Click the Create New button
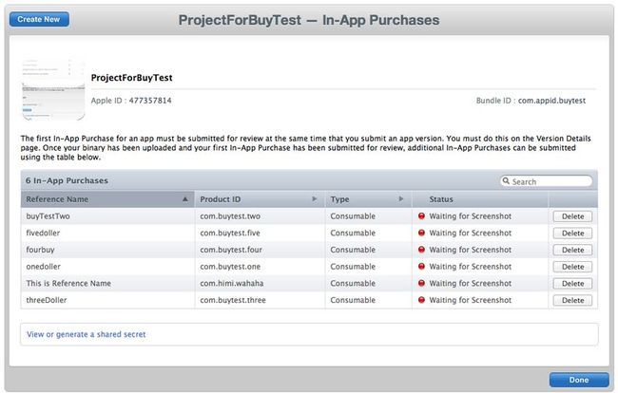 coord(39,19)
